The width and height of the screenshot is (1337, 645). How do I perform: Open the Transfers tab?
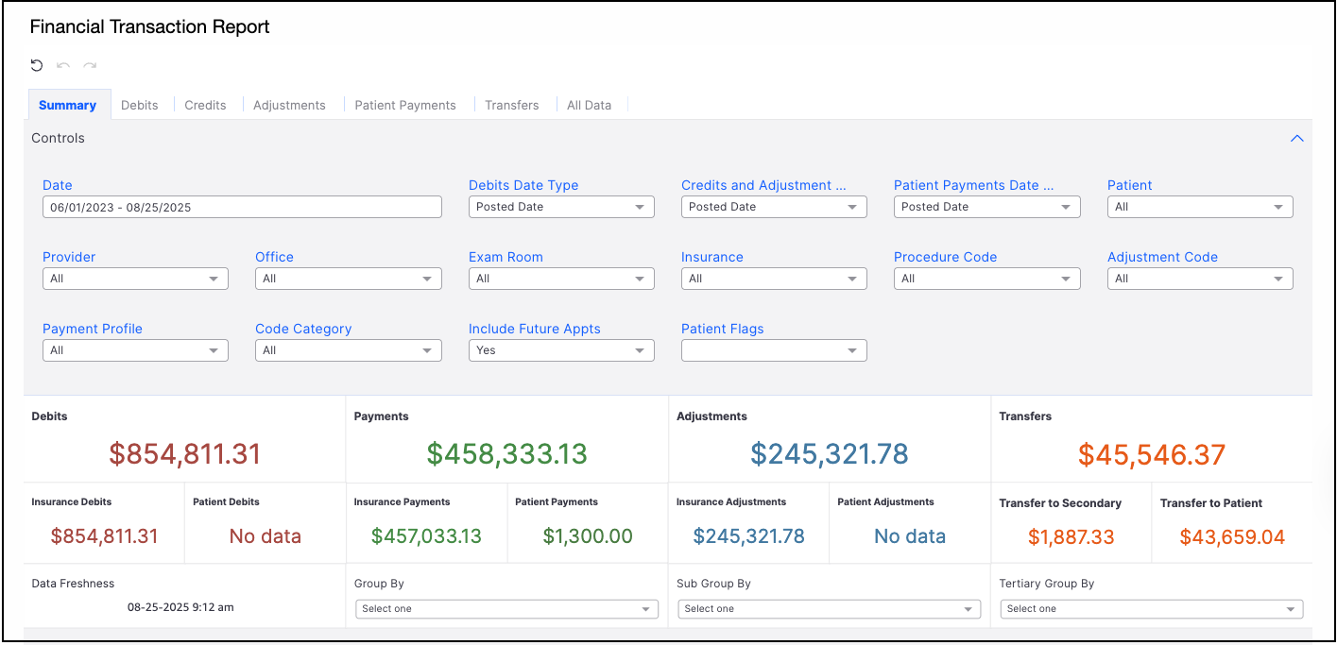pos(511,105)
